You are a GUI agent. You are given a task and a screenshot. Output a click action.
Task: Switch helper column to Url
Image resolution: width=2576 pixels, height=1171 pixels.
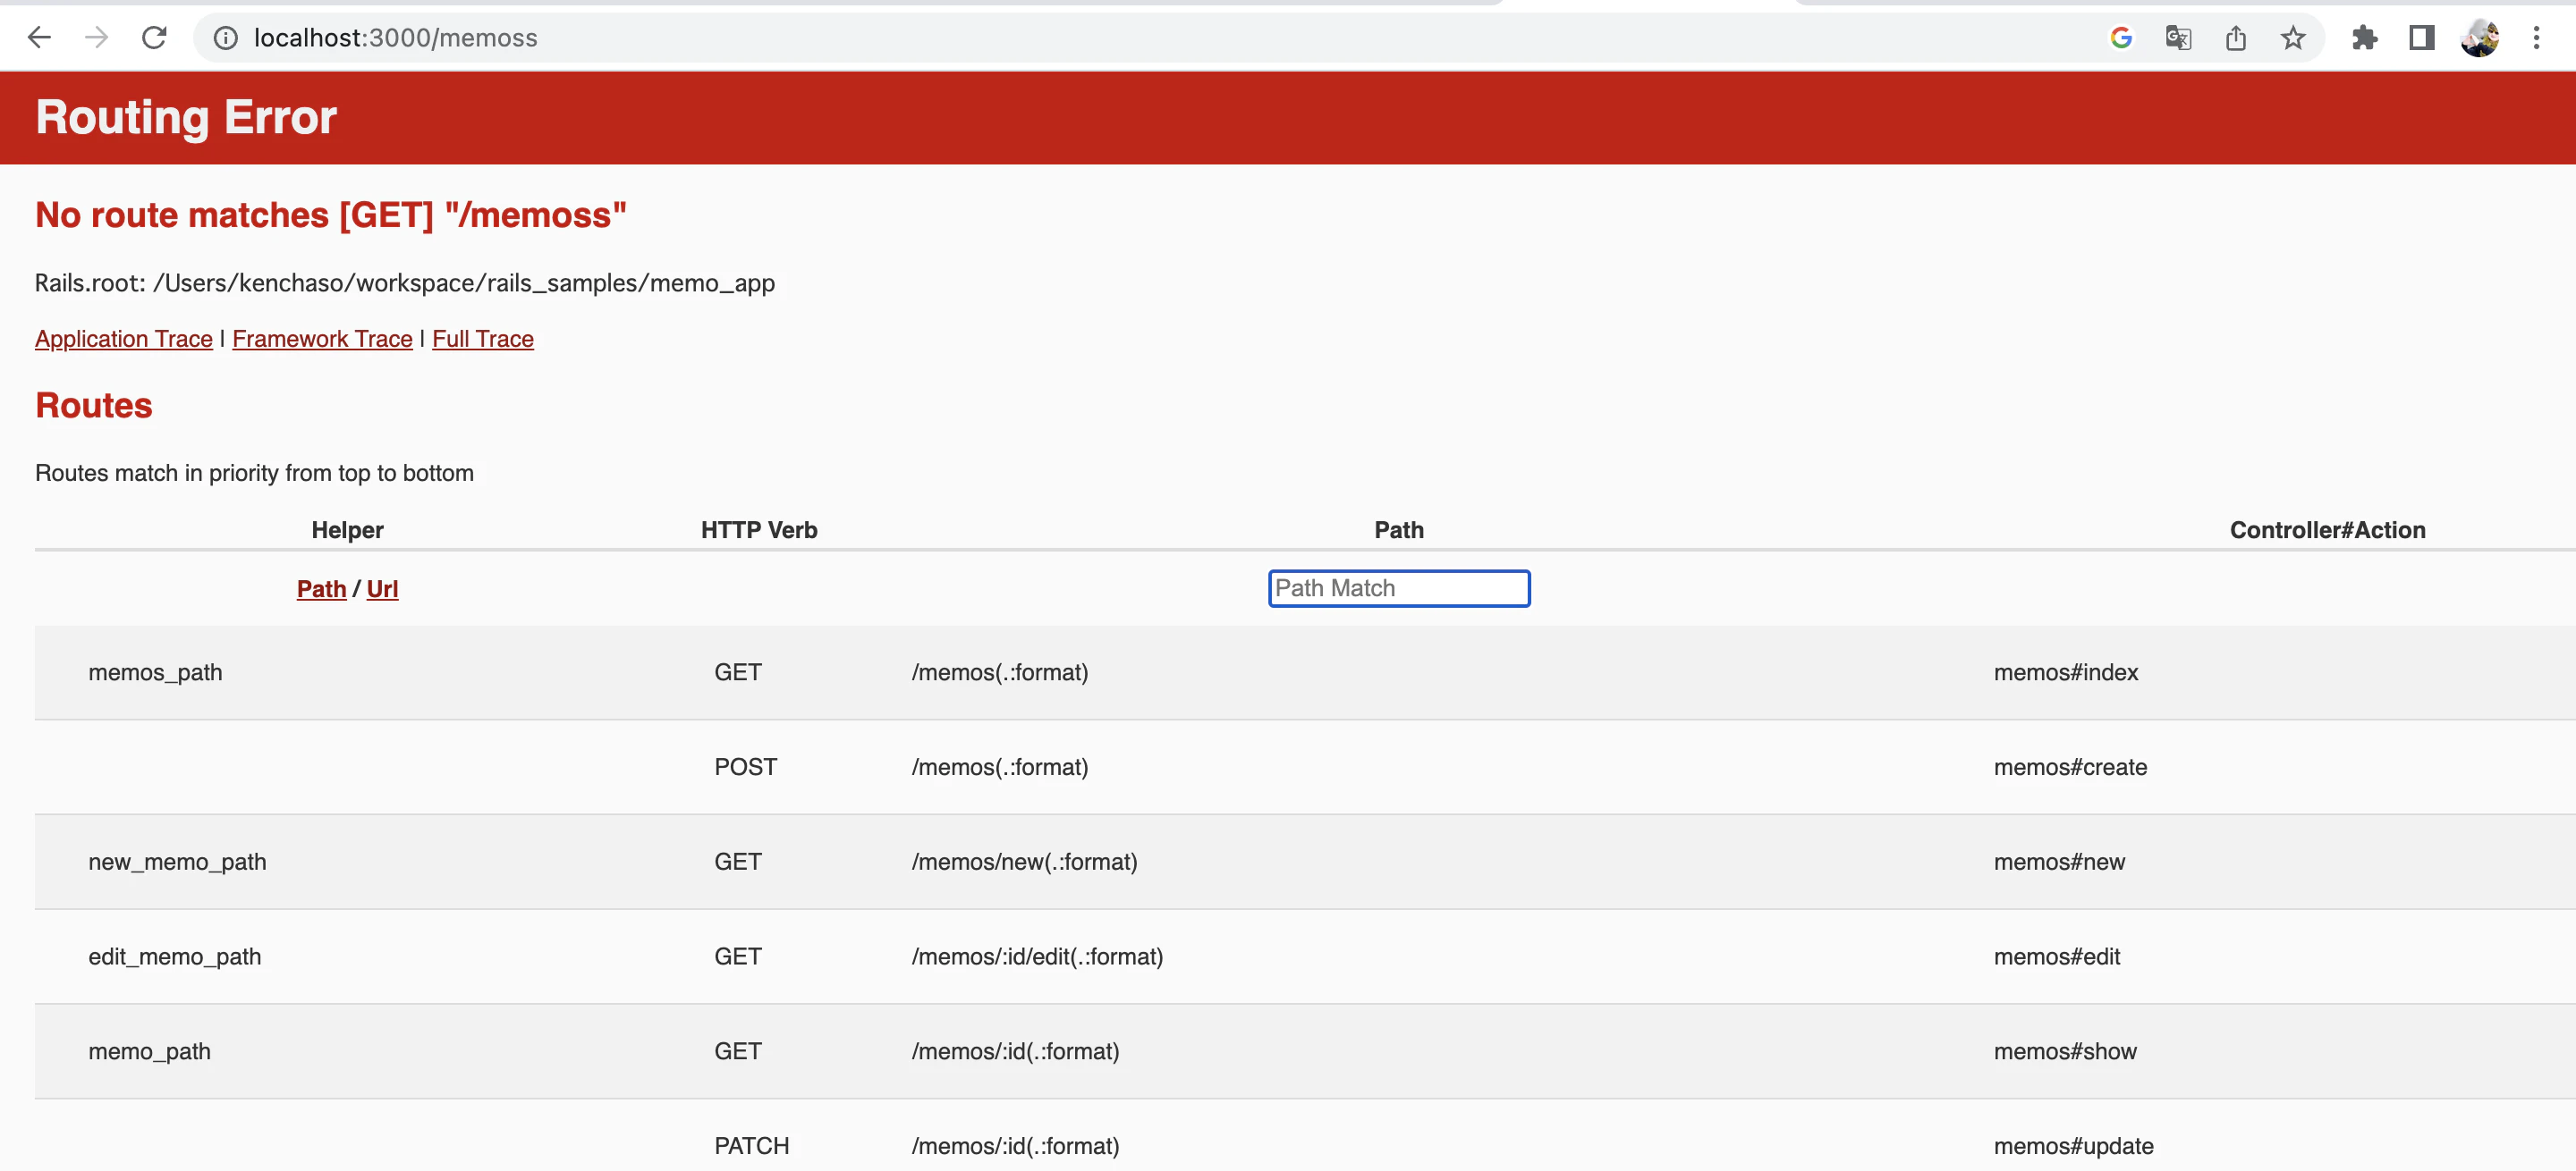(382, 588)
